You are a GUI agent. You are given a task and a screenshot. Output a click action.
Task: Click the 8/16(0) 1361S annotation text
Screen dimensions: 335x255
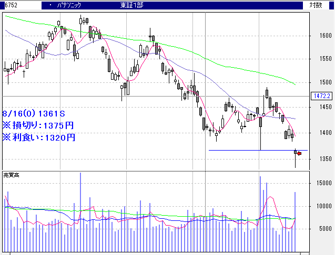pos(33,113)
